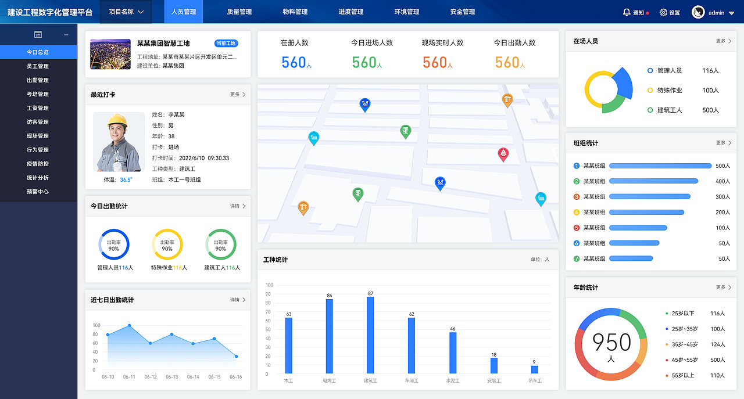Open 统计分析 in sidebar
744x399 pixels.
click(x=38, y=178)
